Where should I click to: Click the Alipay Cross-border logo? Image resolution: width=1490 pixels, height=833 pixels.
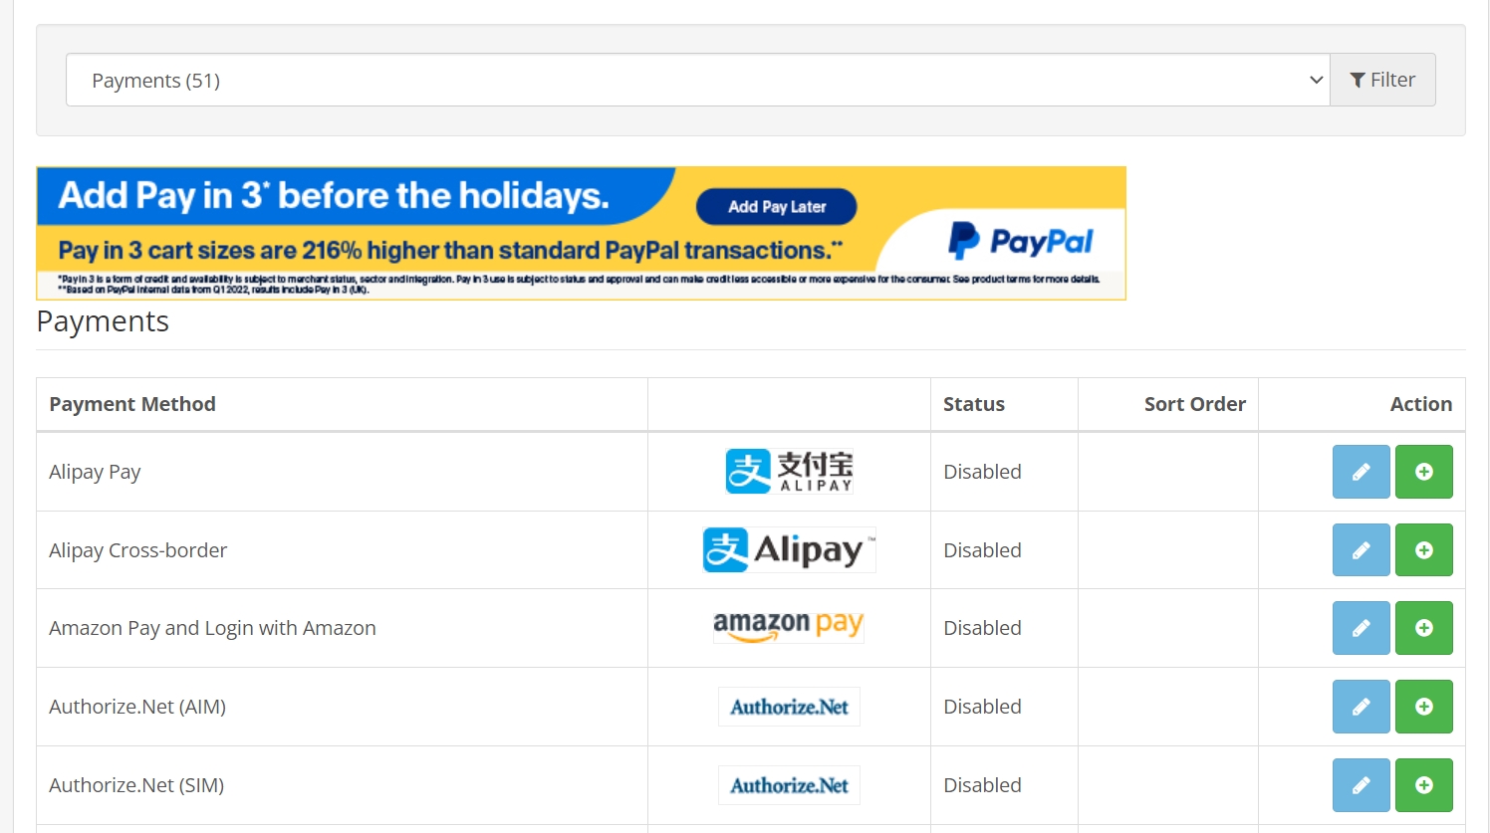(789, 549)
